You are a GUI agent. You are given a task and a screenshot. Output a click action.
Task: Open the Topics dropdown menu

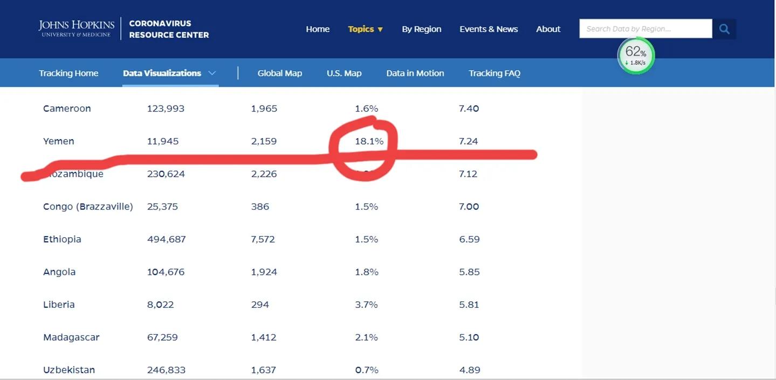coord(365,29)
